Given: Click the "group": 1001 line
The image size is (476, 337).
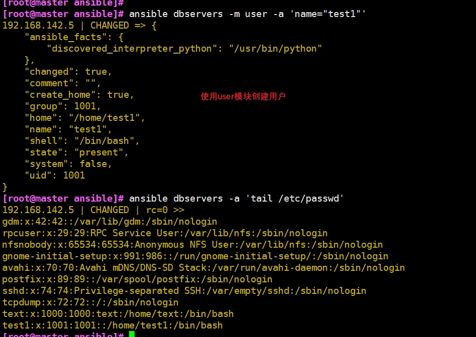Looking at the screenshot, I should (x=63, y=106).
